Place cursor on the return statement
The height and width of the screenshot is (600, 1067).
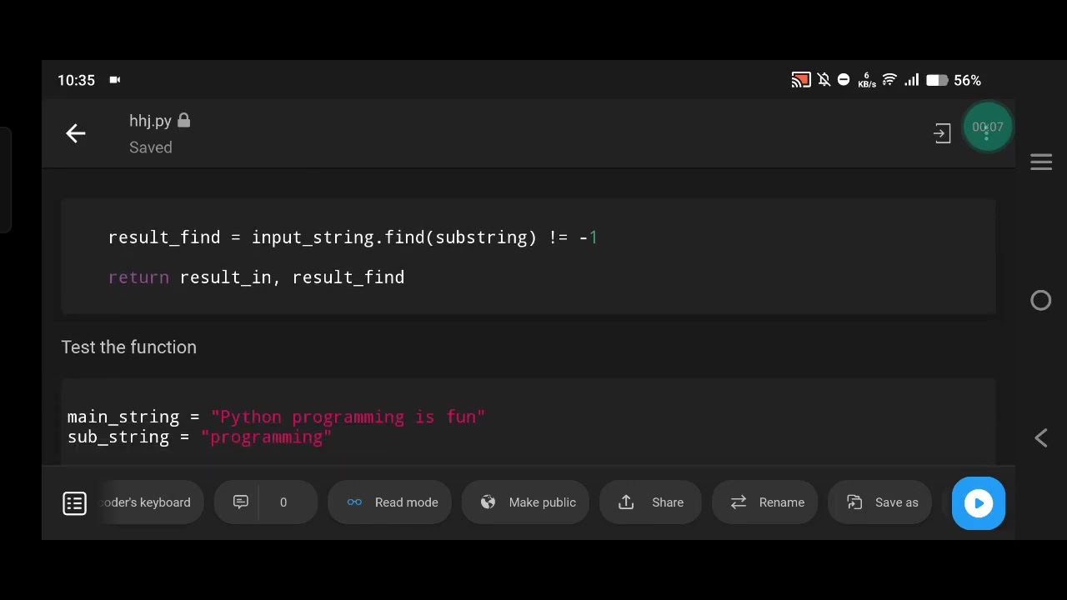(x=256, y=277)
